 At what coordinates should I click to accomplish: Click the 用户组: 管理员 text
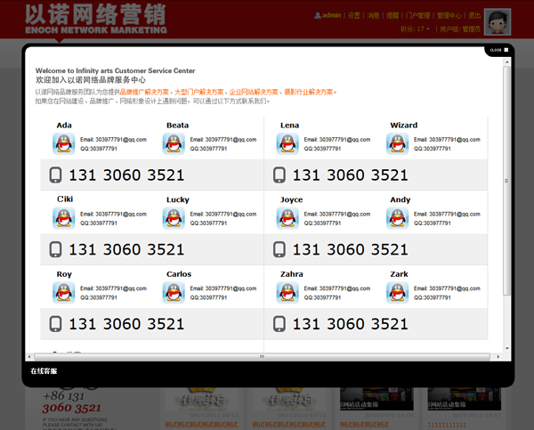pos(460,29)
